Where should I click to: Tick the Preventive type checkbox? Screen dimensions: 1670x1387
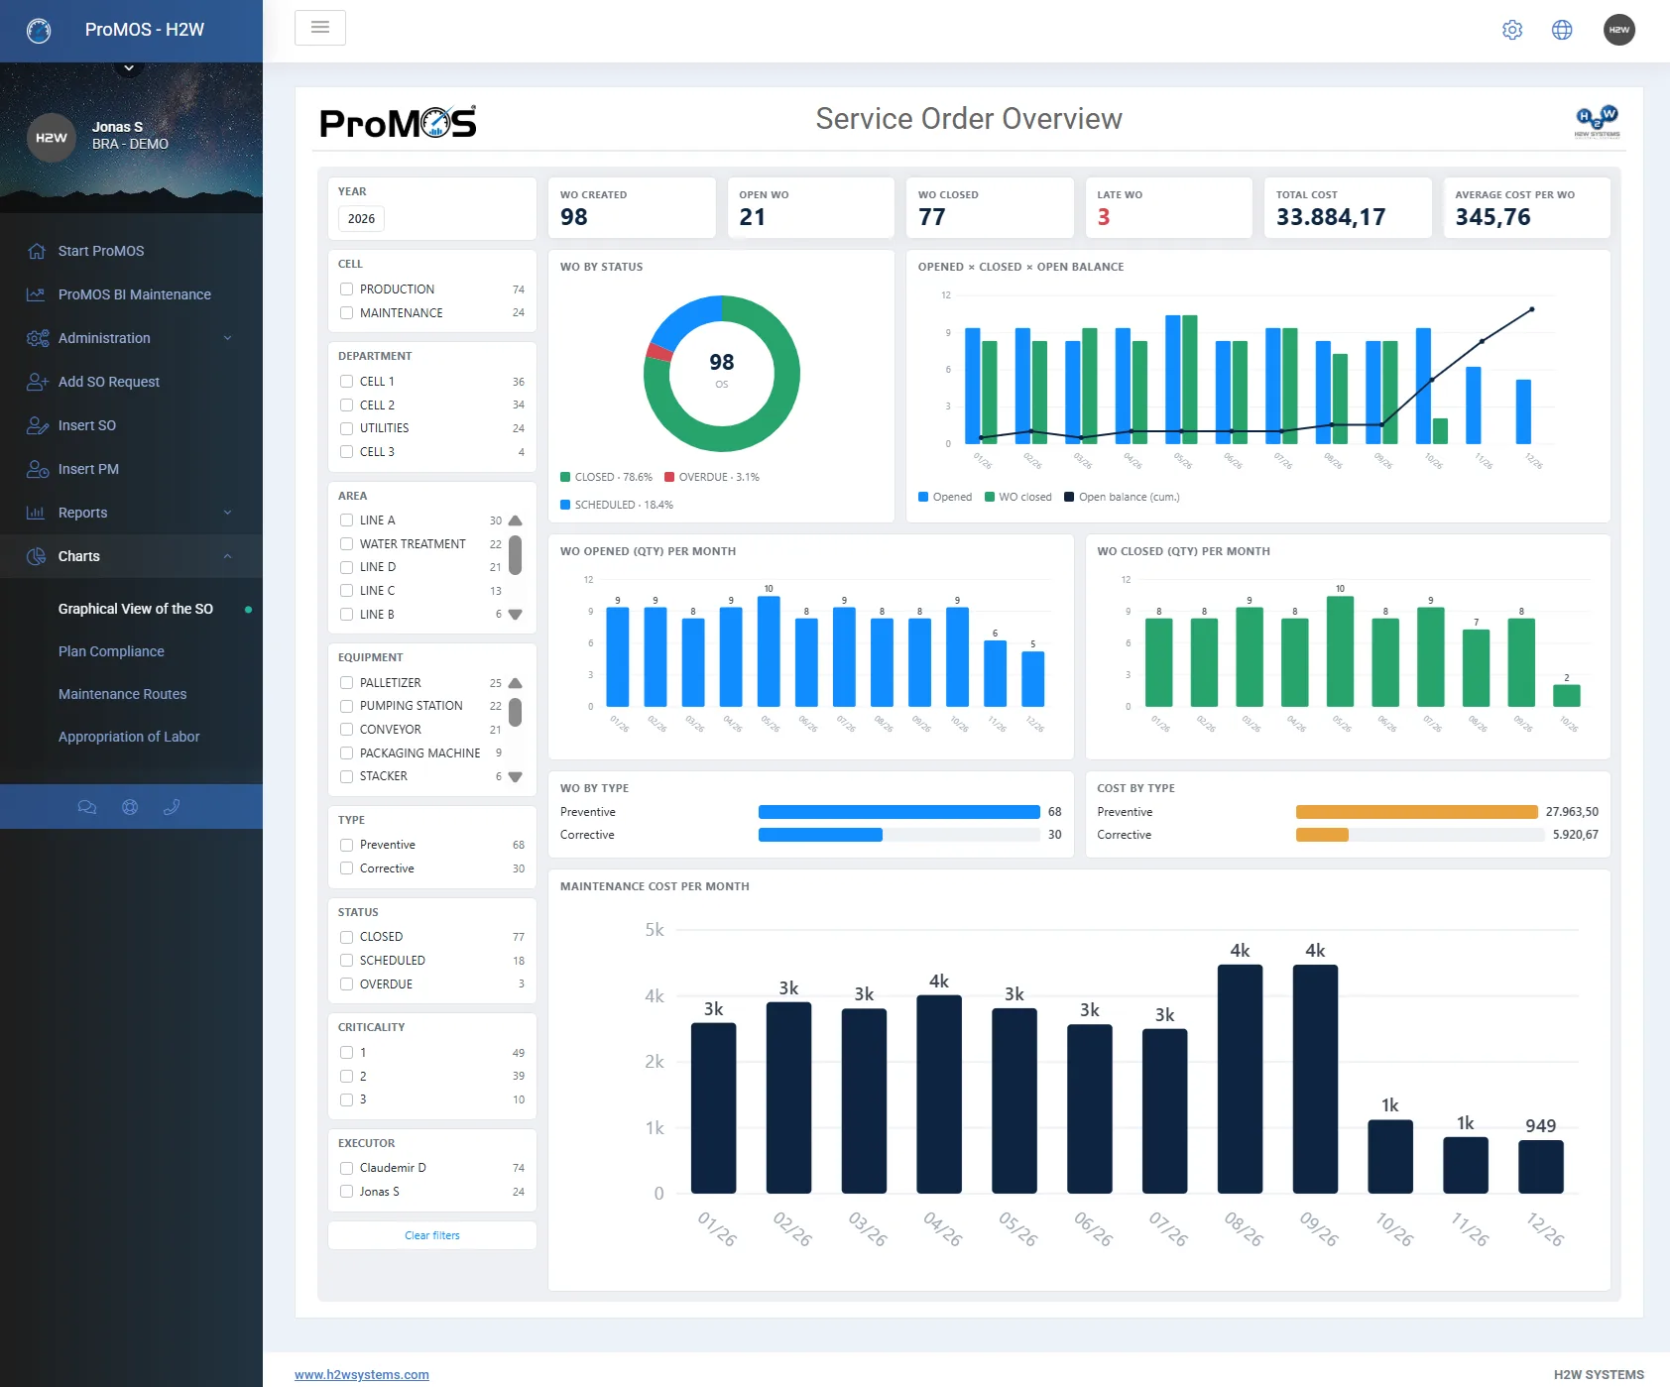click(x=346, y=845)
